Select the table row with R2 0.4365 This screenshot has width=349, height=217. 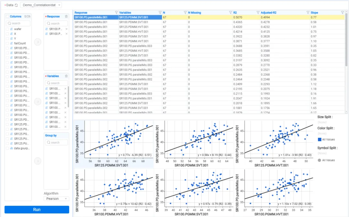click(x=209, y=22)
